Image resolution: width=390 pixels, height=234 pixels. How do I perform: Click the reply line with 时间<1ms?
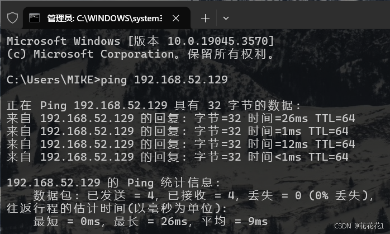click(178, 157)
